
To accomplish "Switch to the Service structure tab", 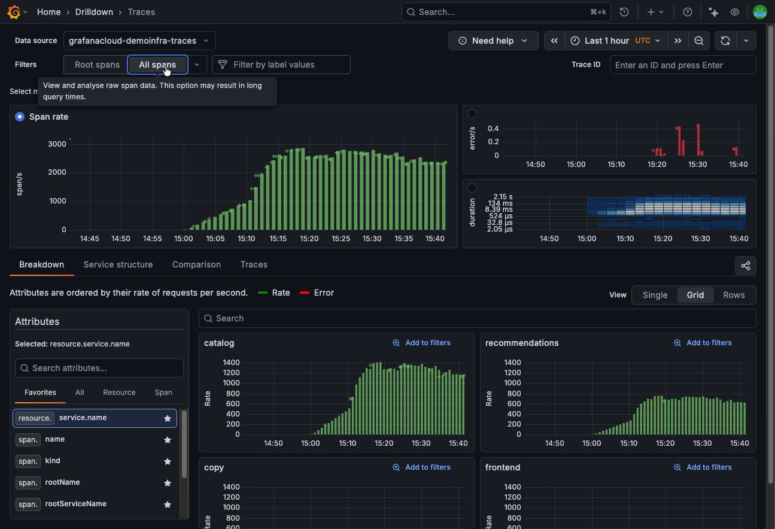I will point(118,264).
